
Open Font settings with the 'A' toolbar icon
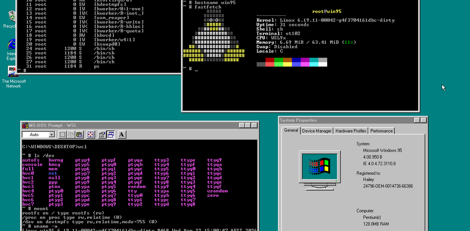(x=122, y=135)
